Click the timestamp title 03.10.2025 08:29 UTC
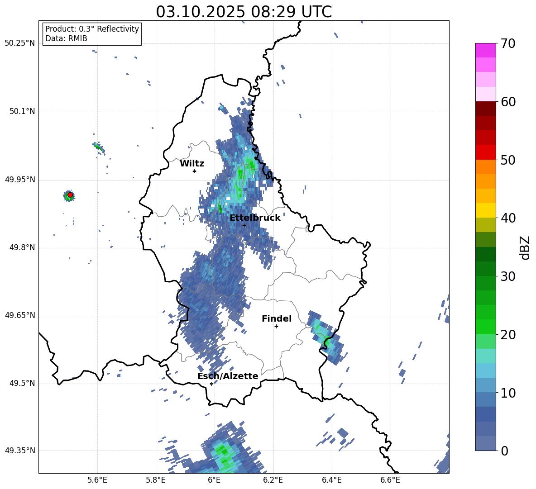The height and width of the screenshot is (489, 536). 244,12
